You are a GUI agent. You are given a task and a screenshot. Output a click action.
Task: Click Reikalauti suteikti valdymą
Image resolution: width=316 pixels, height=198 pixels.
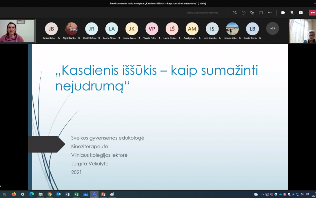tap(202, 13)
